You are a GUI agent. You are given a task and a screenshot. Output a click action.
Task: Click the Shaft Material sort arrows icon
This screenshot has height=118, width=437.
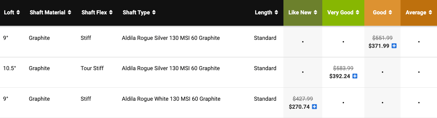pos(69,12)
